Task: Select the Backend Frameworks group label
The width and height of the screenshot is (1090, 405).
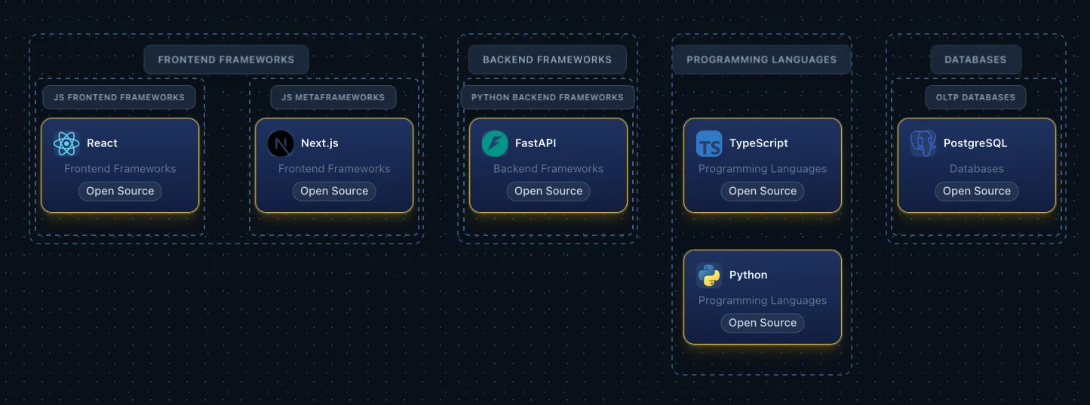Action: coord(548,60)
